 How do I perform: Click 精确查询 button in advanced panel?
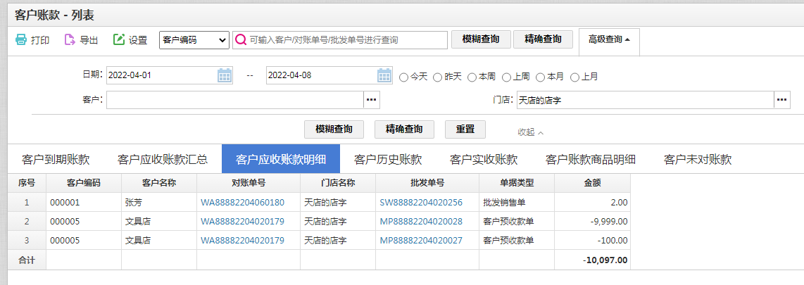click(x=405, y=129)
